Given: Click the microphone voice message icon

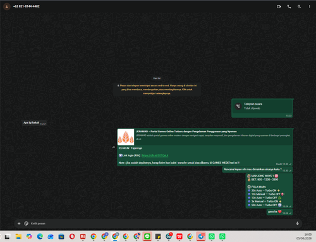Looking at the screenshot, I should pyautogui.click(x=297, y=224).
